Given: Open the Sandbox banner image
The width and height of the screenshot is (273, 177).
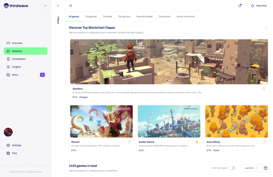Looking at the screenshot, I should click(x=169, y=62).
